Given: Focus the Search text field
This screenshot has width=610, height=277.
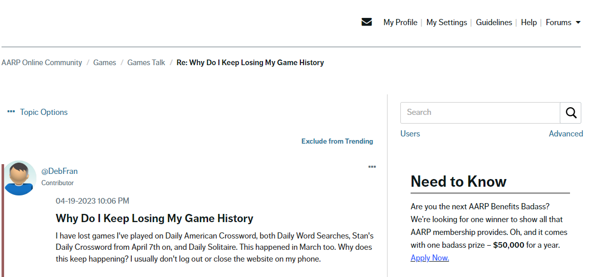Looking at the screenshot, I should click(480, 113).
